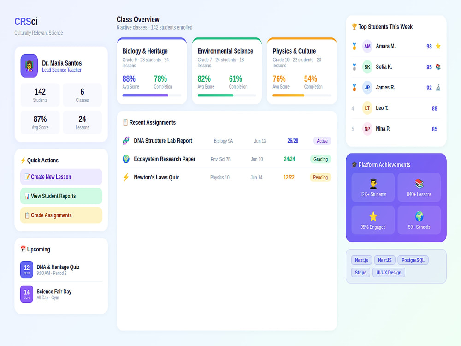
Task: Click the Jun 14 date badge
Action: point(26,294)
